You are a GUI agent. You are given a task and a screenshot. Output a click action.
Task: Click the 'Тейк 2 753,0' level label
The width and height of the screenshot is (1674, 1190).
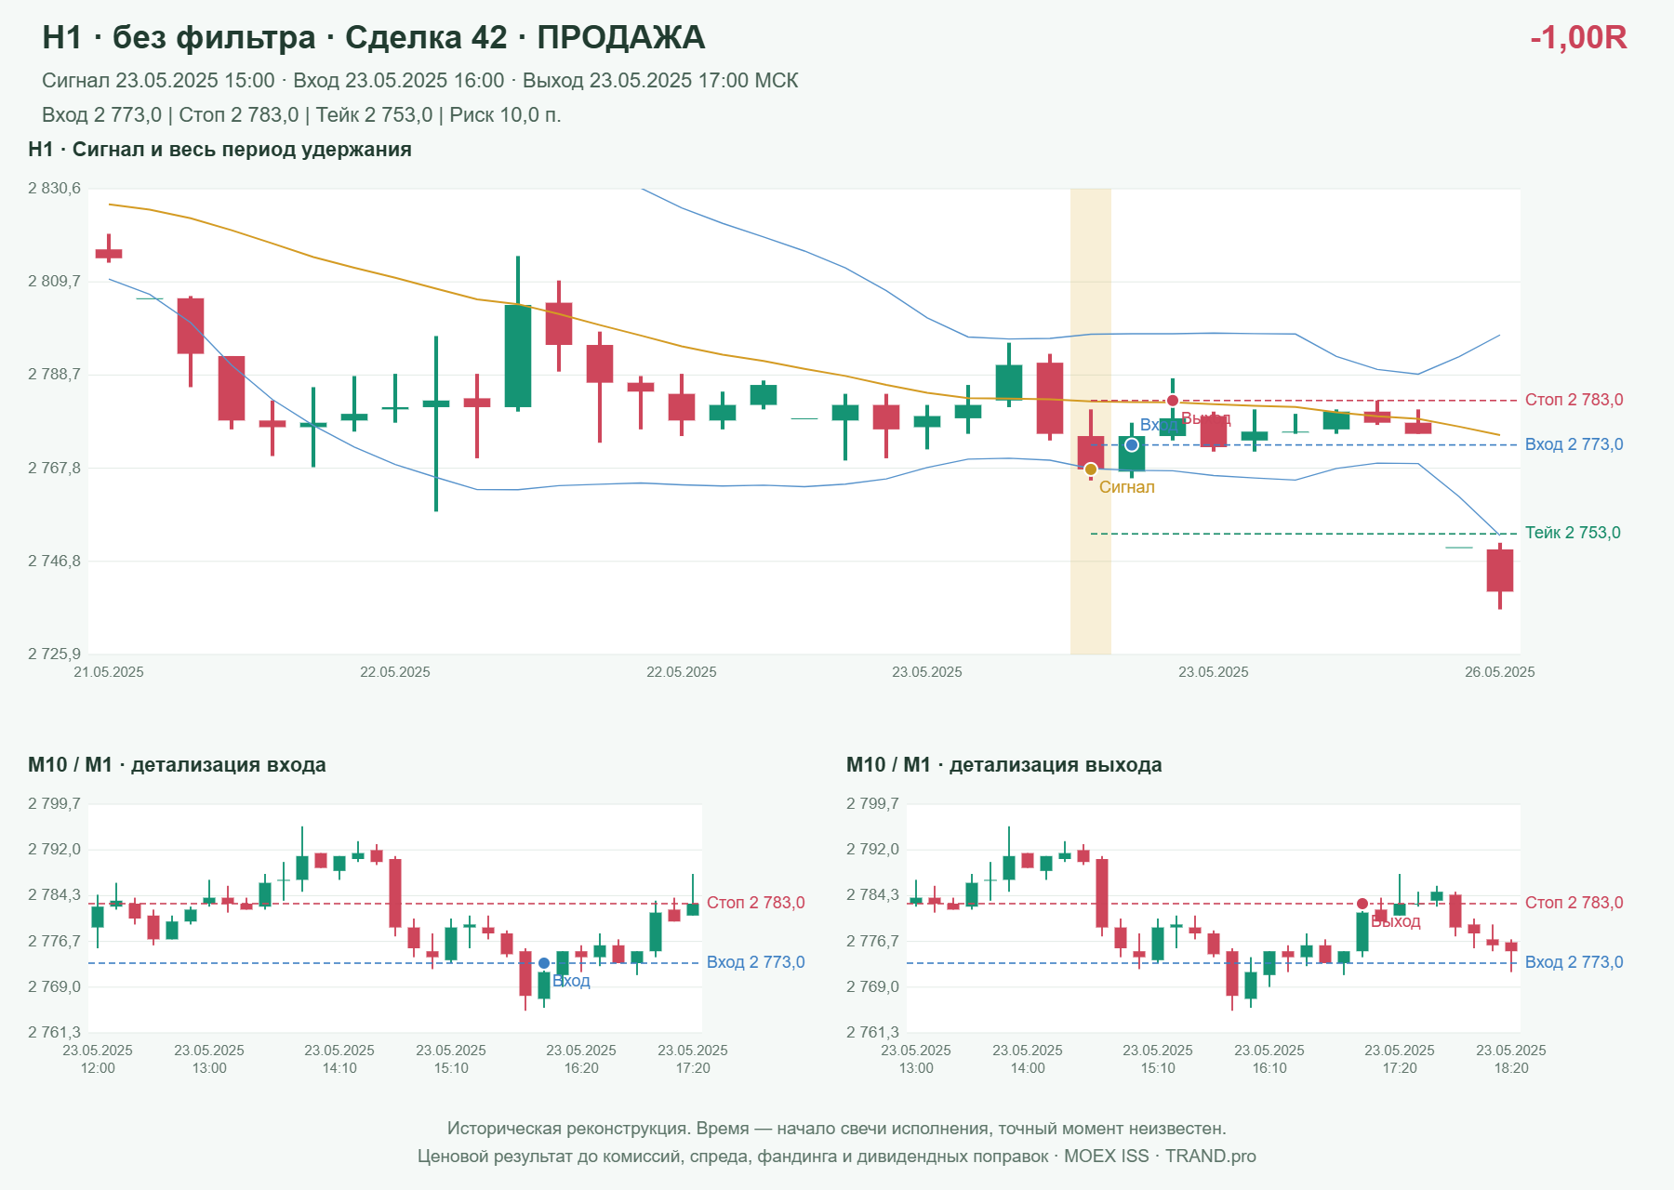[1573, 533]
